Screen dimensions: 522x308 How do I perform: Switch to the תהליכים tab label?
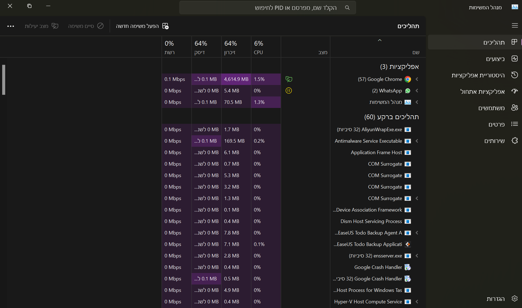pyautogui.click(x=494, y=42)
